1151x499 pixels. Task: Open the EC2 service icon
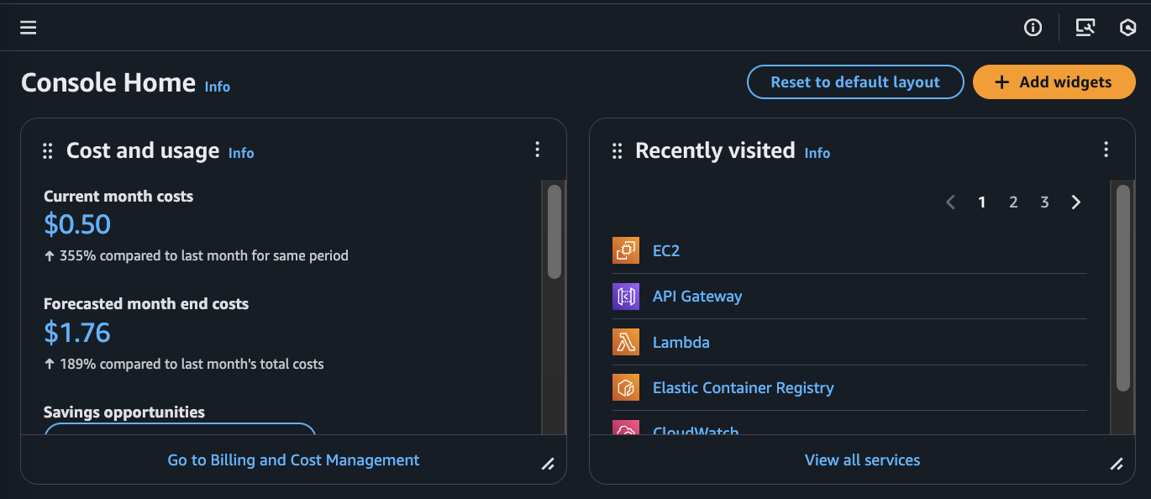point(626,249)
